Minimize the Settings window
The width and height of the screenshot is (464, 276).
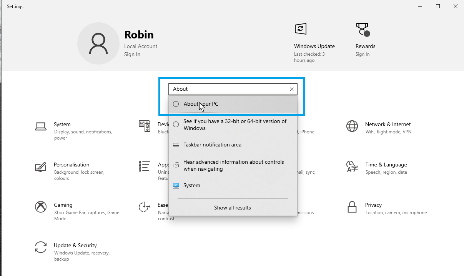click(420, 6)
